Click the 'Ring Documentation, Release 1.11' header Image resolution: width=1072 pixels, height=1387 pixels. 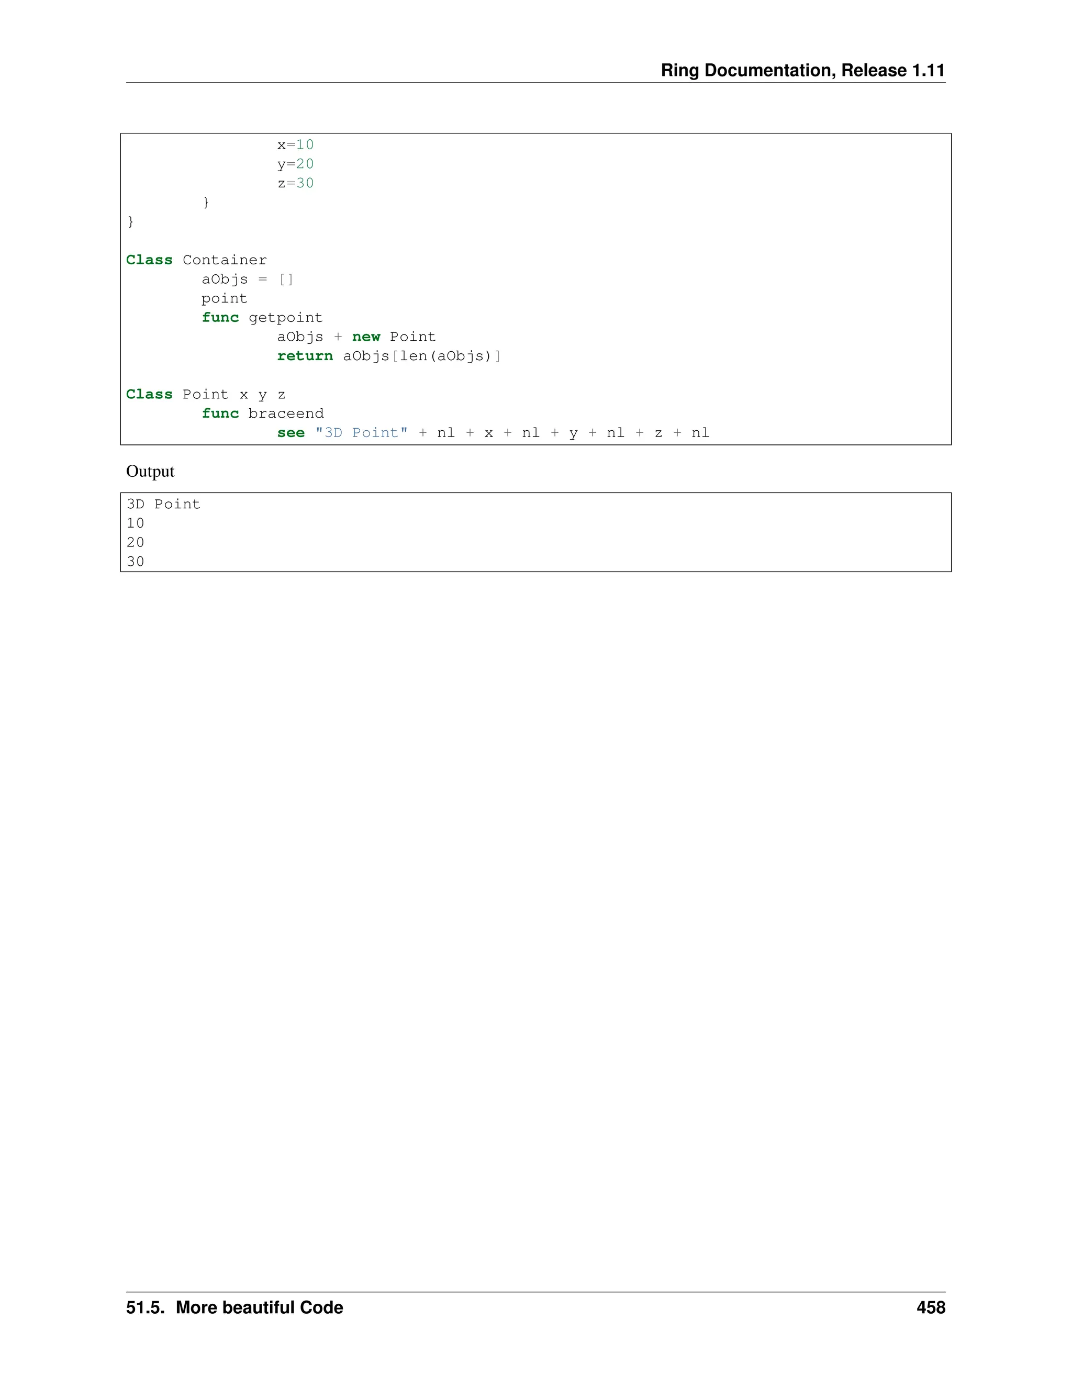coord(802,70)
